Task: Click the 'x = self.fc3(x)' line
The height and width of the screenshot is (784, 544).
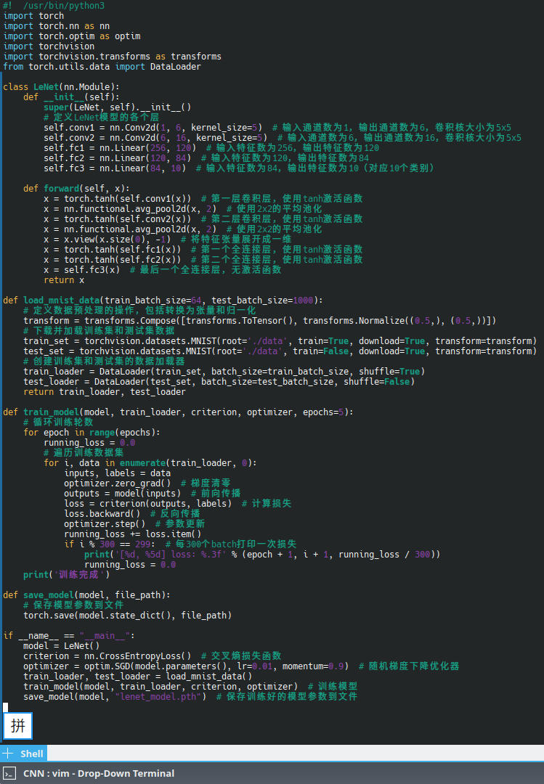Action: 163,269
